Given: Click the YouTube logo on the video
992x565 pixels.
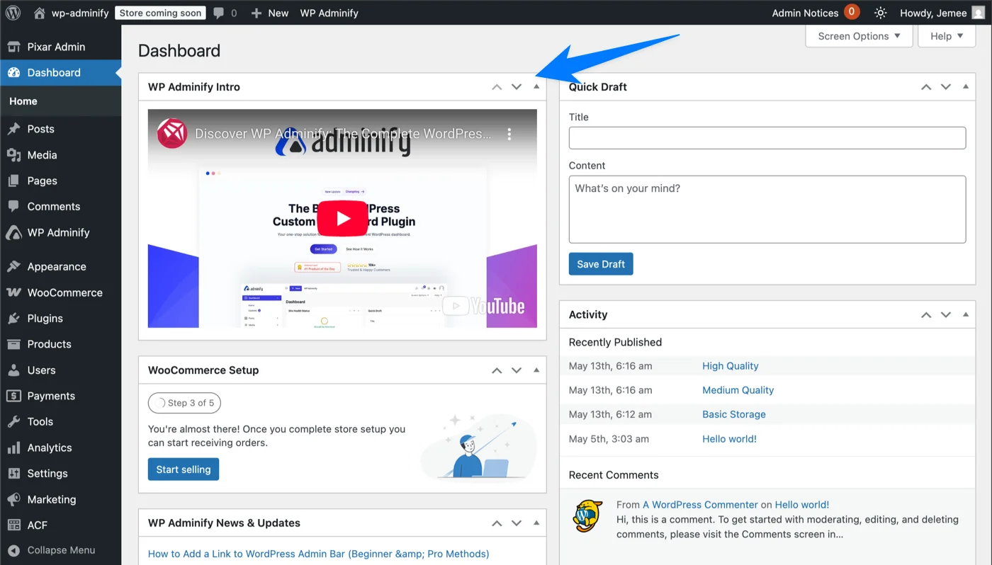Looking at the screenshot, I should pos(485,307).
